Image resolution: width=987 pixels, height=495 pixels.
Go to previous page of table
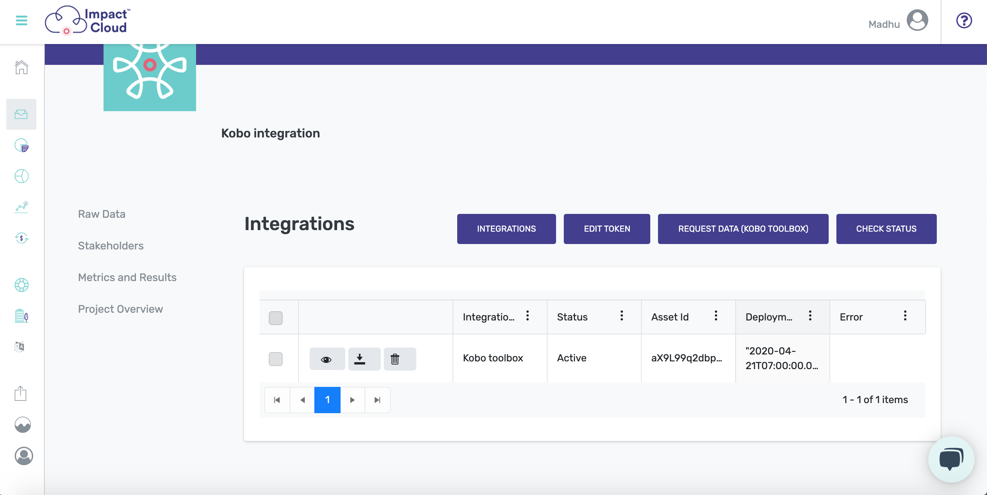pos(302,400)
